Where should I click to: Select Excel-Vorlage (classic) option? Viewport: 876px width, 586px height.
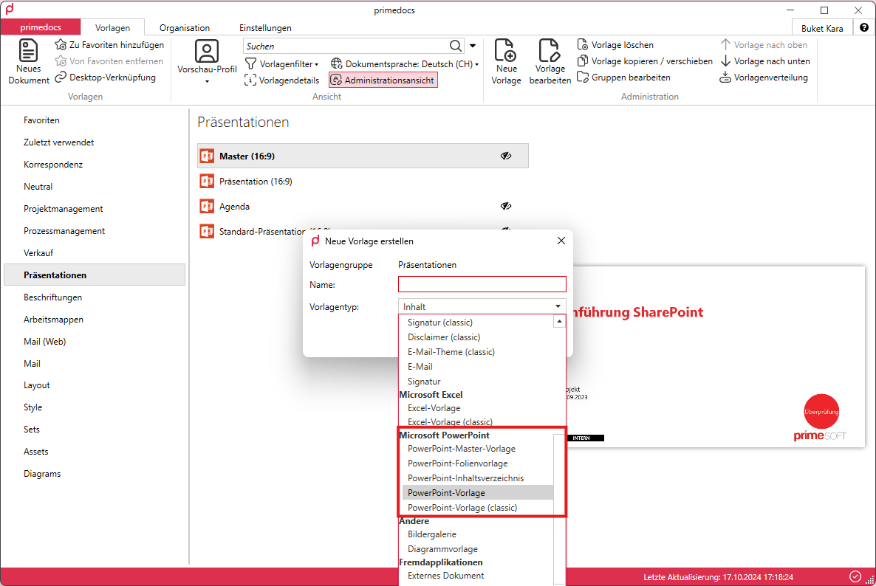[450, 421]
